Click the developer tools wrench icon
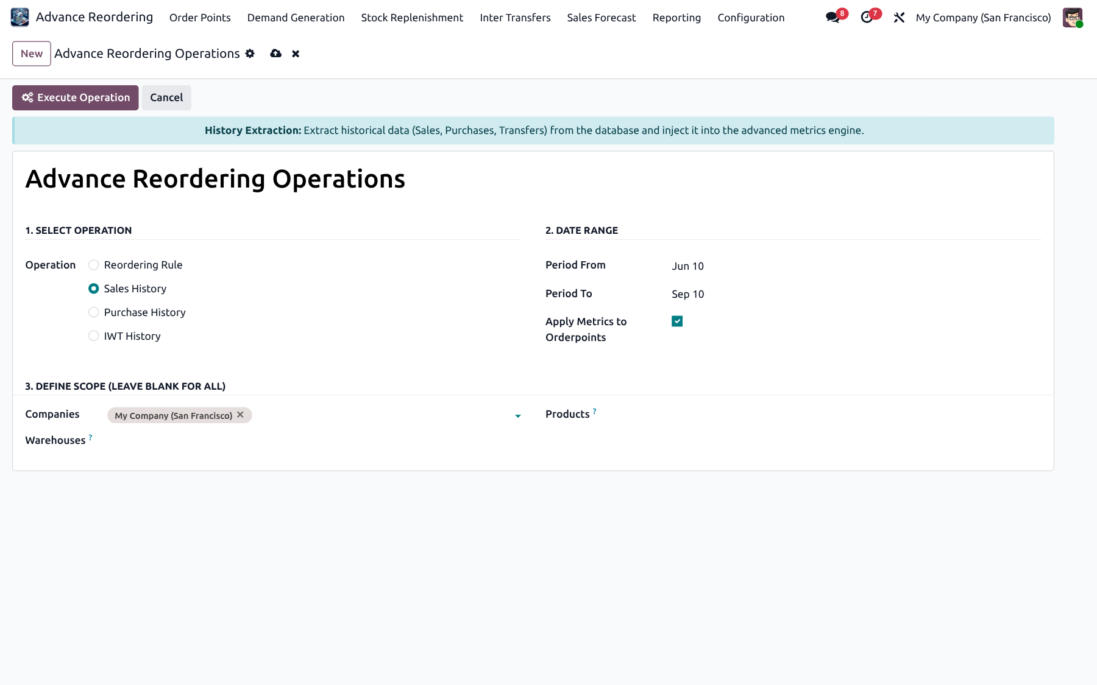1097x685 pixels. tap(899, 18)
